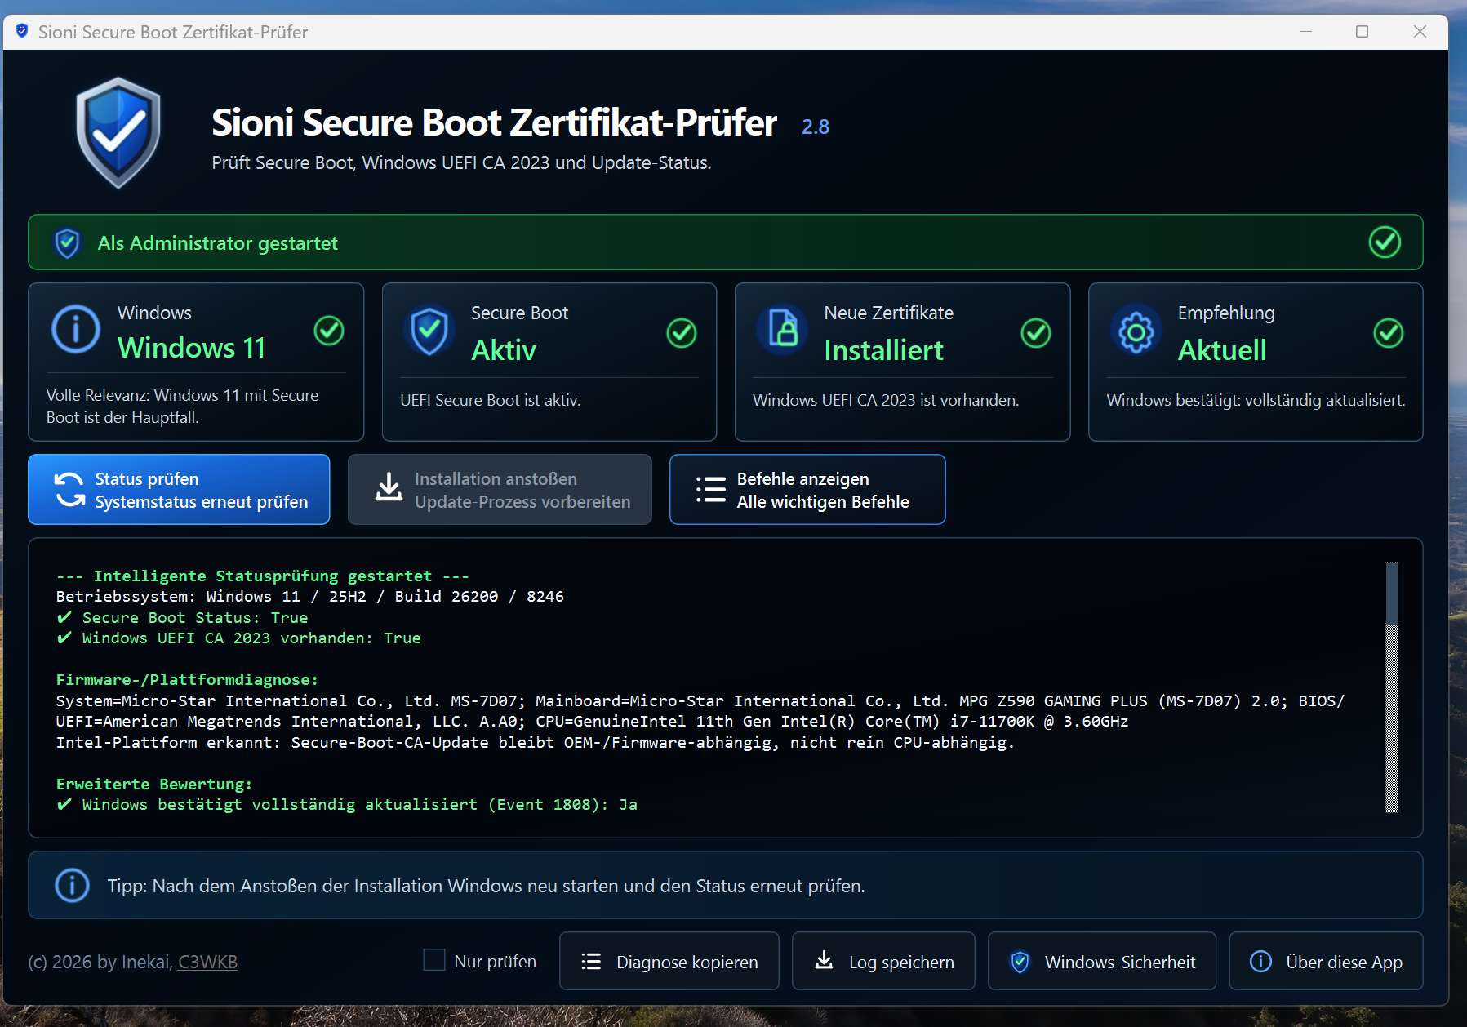
Task: Click the log output scrollbar
Action: (1392, 687)
